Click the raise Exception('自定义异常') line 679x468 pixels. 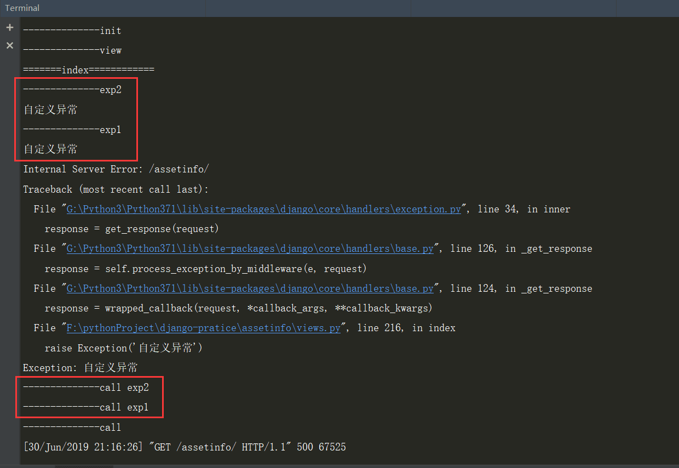click(124, 348)
